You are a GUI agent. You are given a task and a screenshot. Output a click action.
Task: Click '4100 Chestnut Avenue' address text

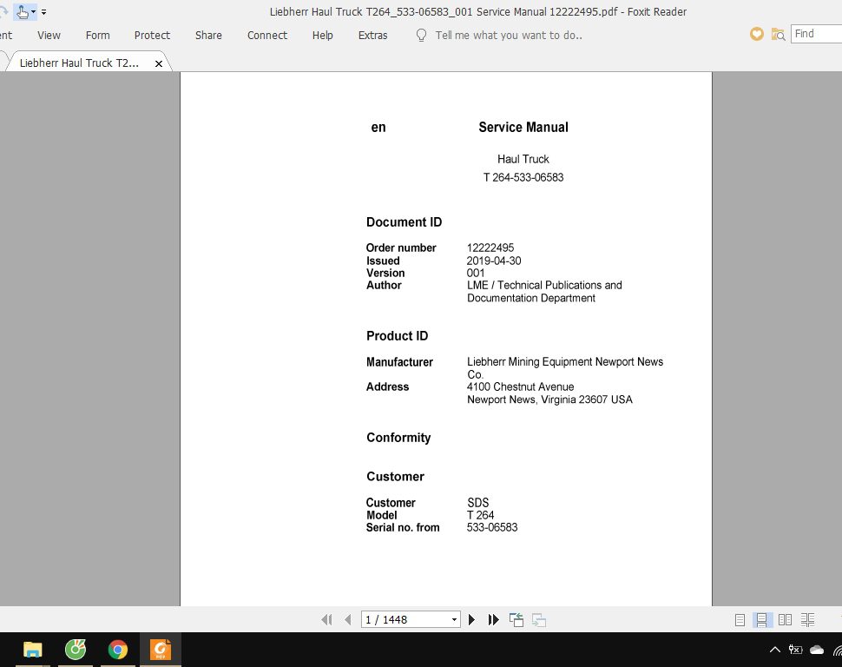(520, 387)
